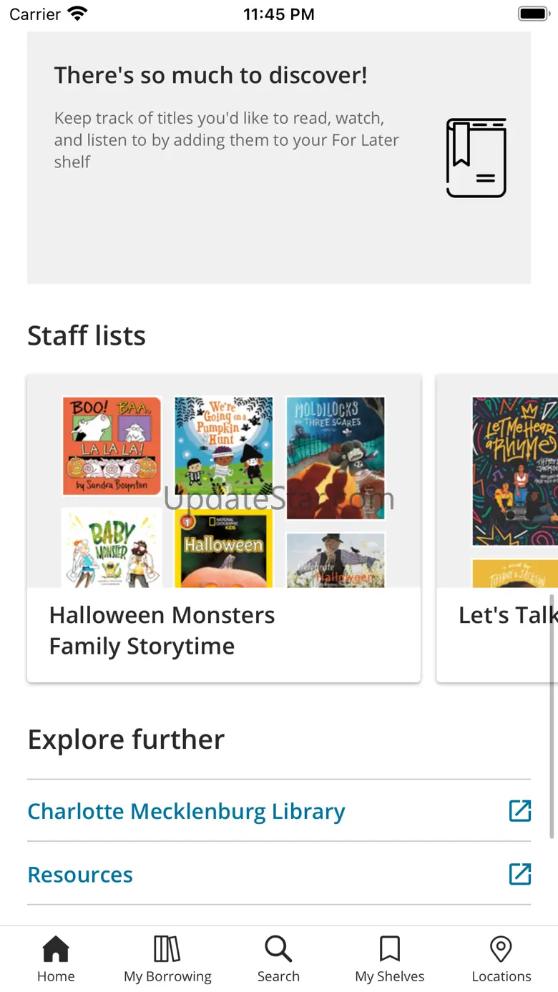This screenshot has height=992, width=558.
Task: Tap the Locations pin icon
Action: pos(501,950)
